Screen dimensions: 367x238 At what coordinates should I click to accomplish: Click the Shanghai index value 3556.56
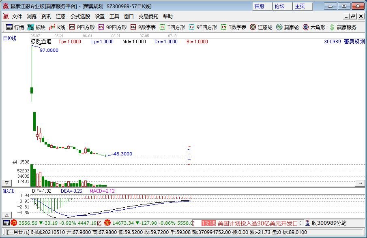pos(28,223)
